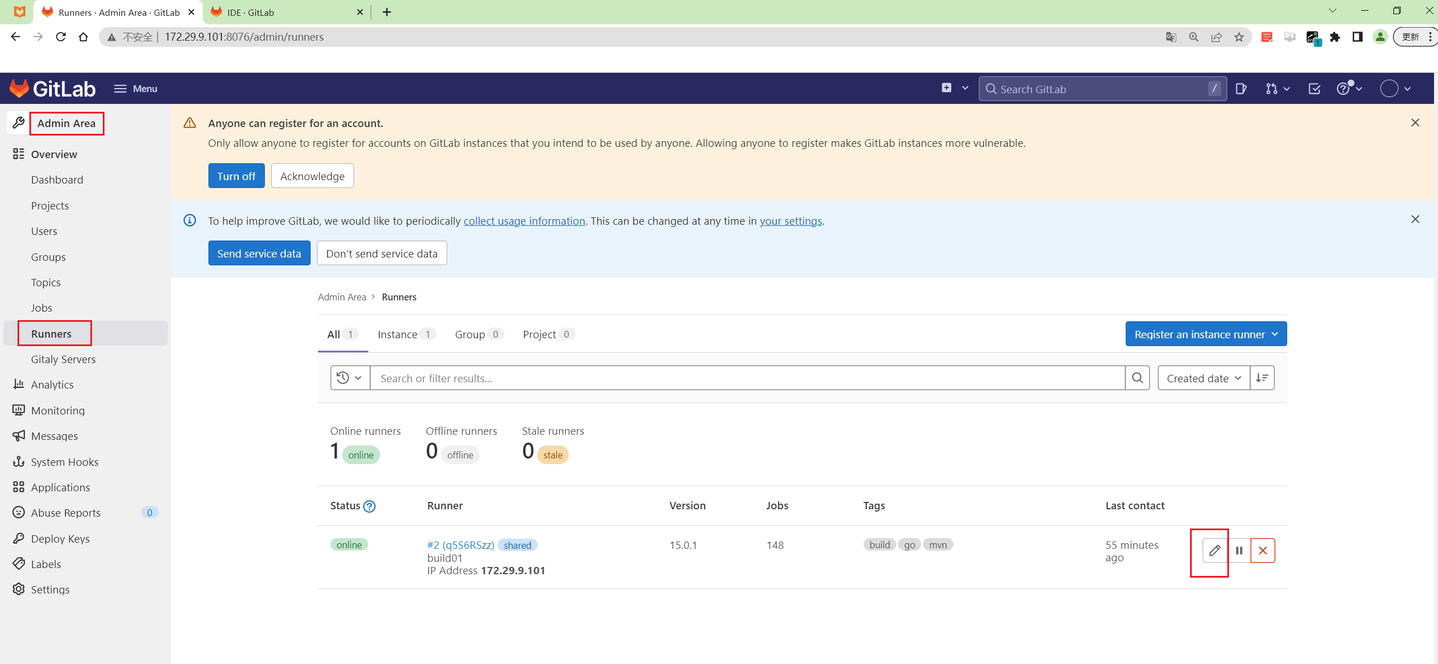This screenshot has height=664, width=1438.
Task: Toggle sort direction button
Action: 1262,378
